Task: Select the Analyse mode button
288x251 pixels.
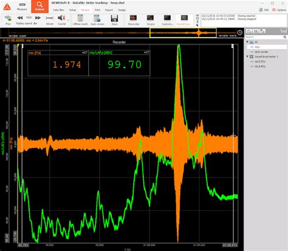Action: pos(39,7)
